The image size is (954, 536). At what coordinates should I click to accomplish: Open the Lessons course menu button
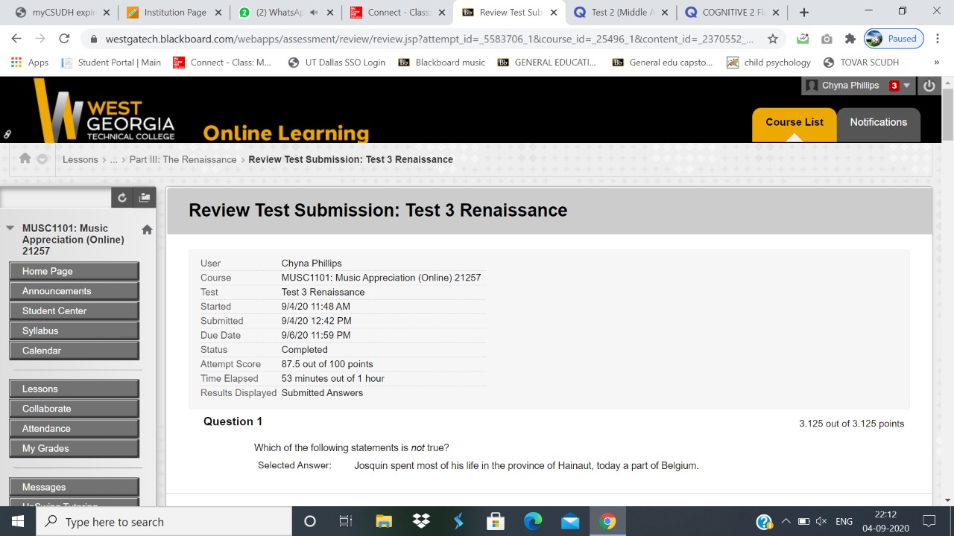[75, 389]
